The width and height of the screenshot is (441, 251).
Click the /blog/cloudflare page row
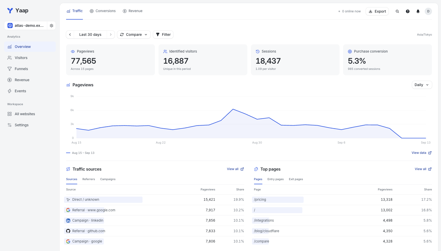[x=343, y=231]
